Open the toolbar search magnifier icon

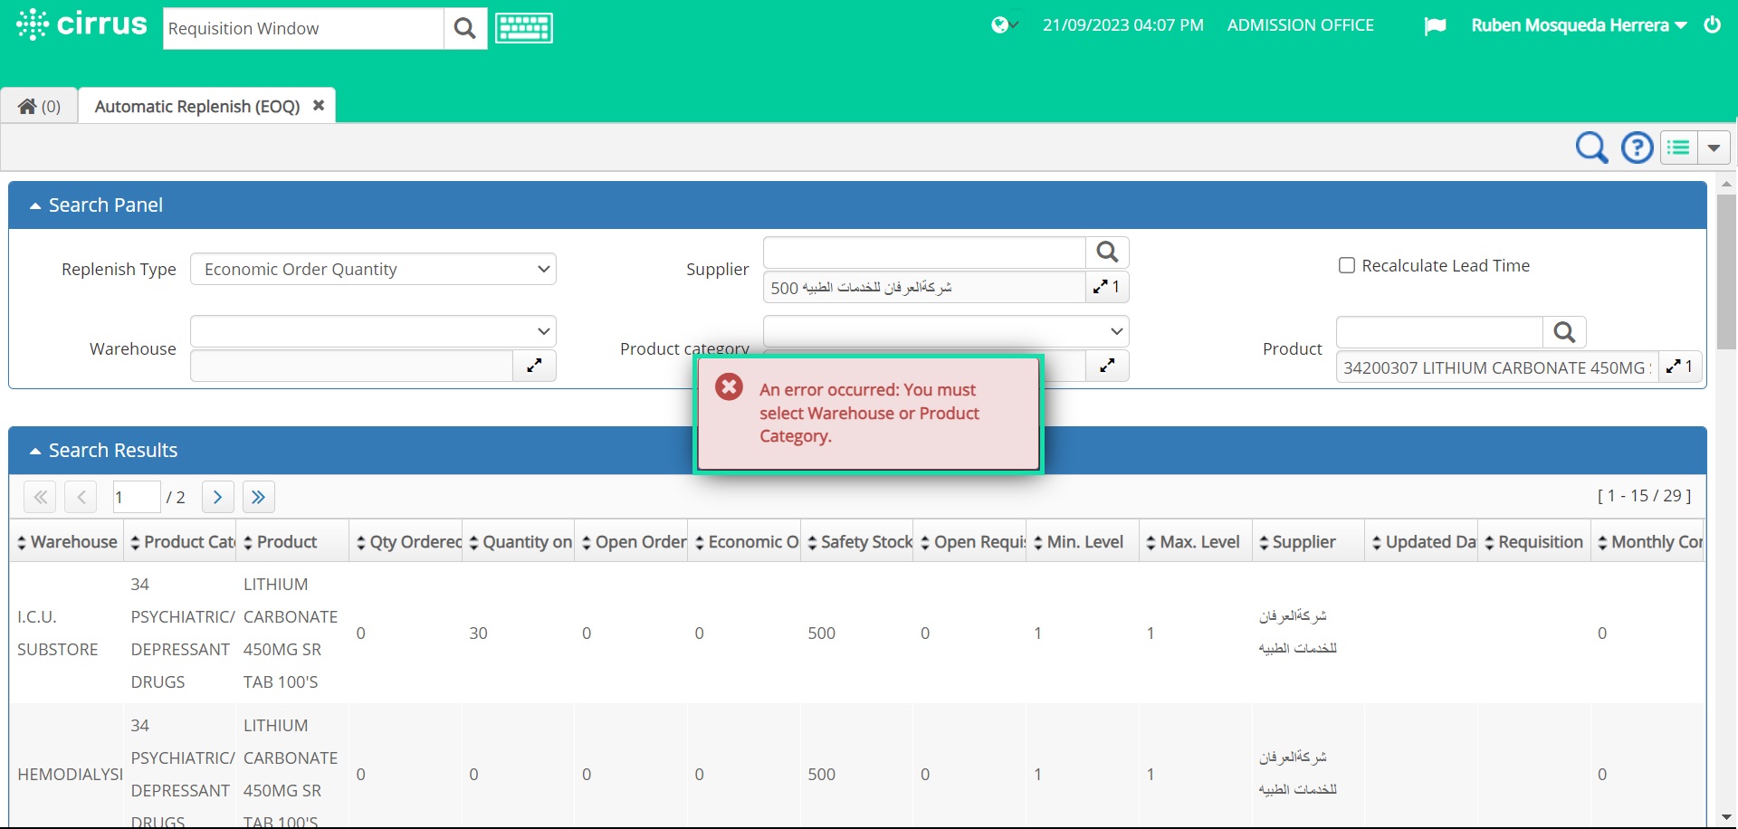click(x=1591, y=148)
